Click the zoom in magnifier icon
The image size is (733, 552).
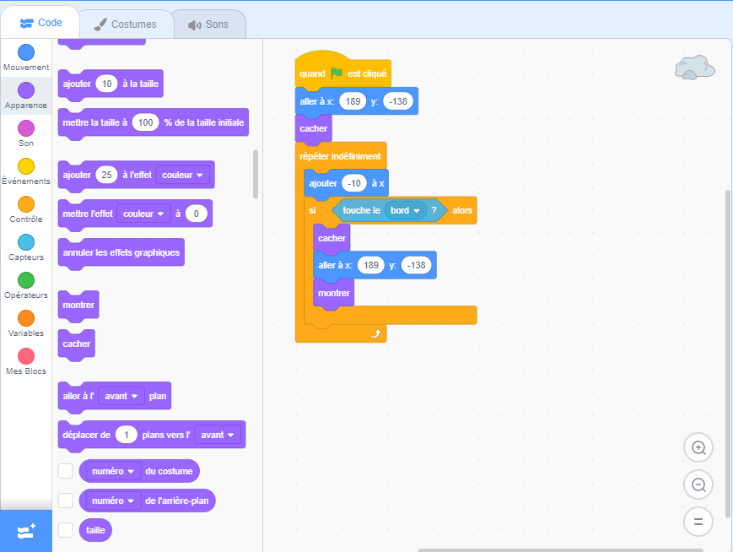(x=698, y=447)
